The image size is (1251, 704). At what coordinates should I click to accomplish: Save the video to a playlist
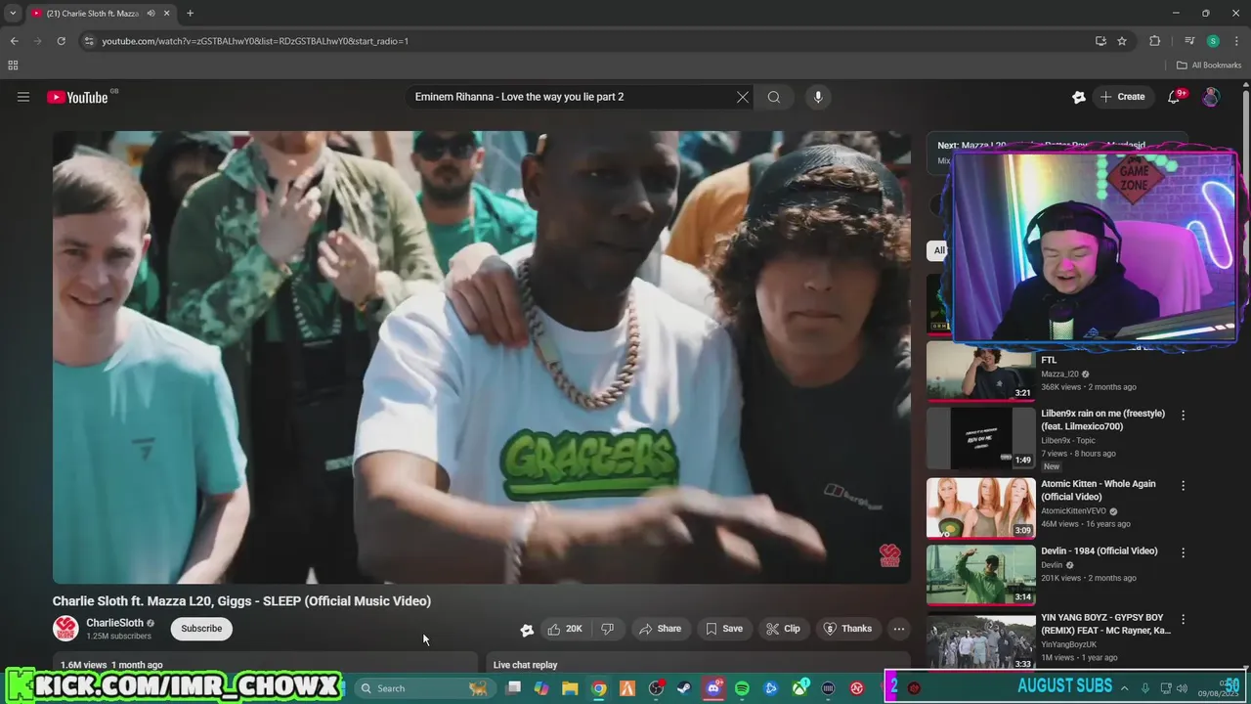(724, 629)
